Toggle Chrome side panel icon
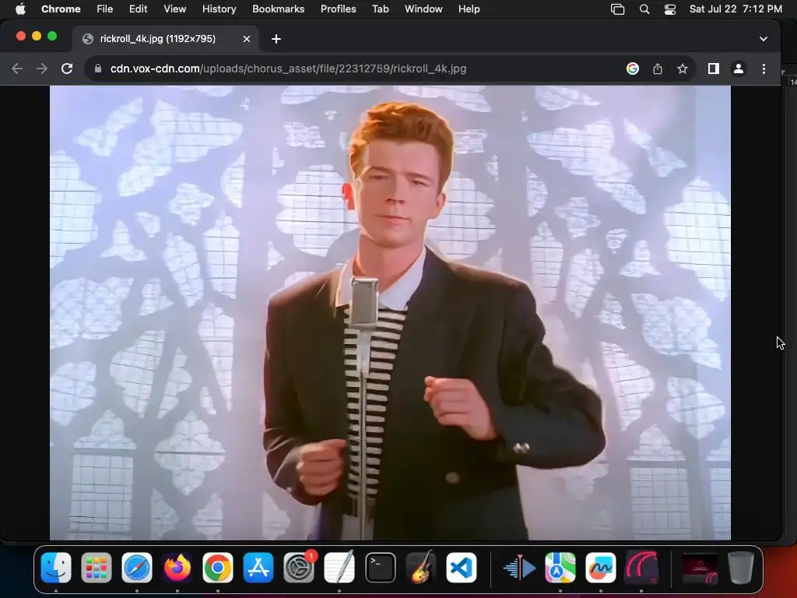The height and width of the screenshot is (598, 797). pos(713,69)
